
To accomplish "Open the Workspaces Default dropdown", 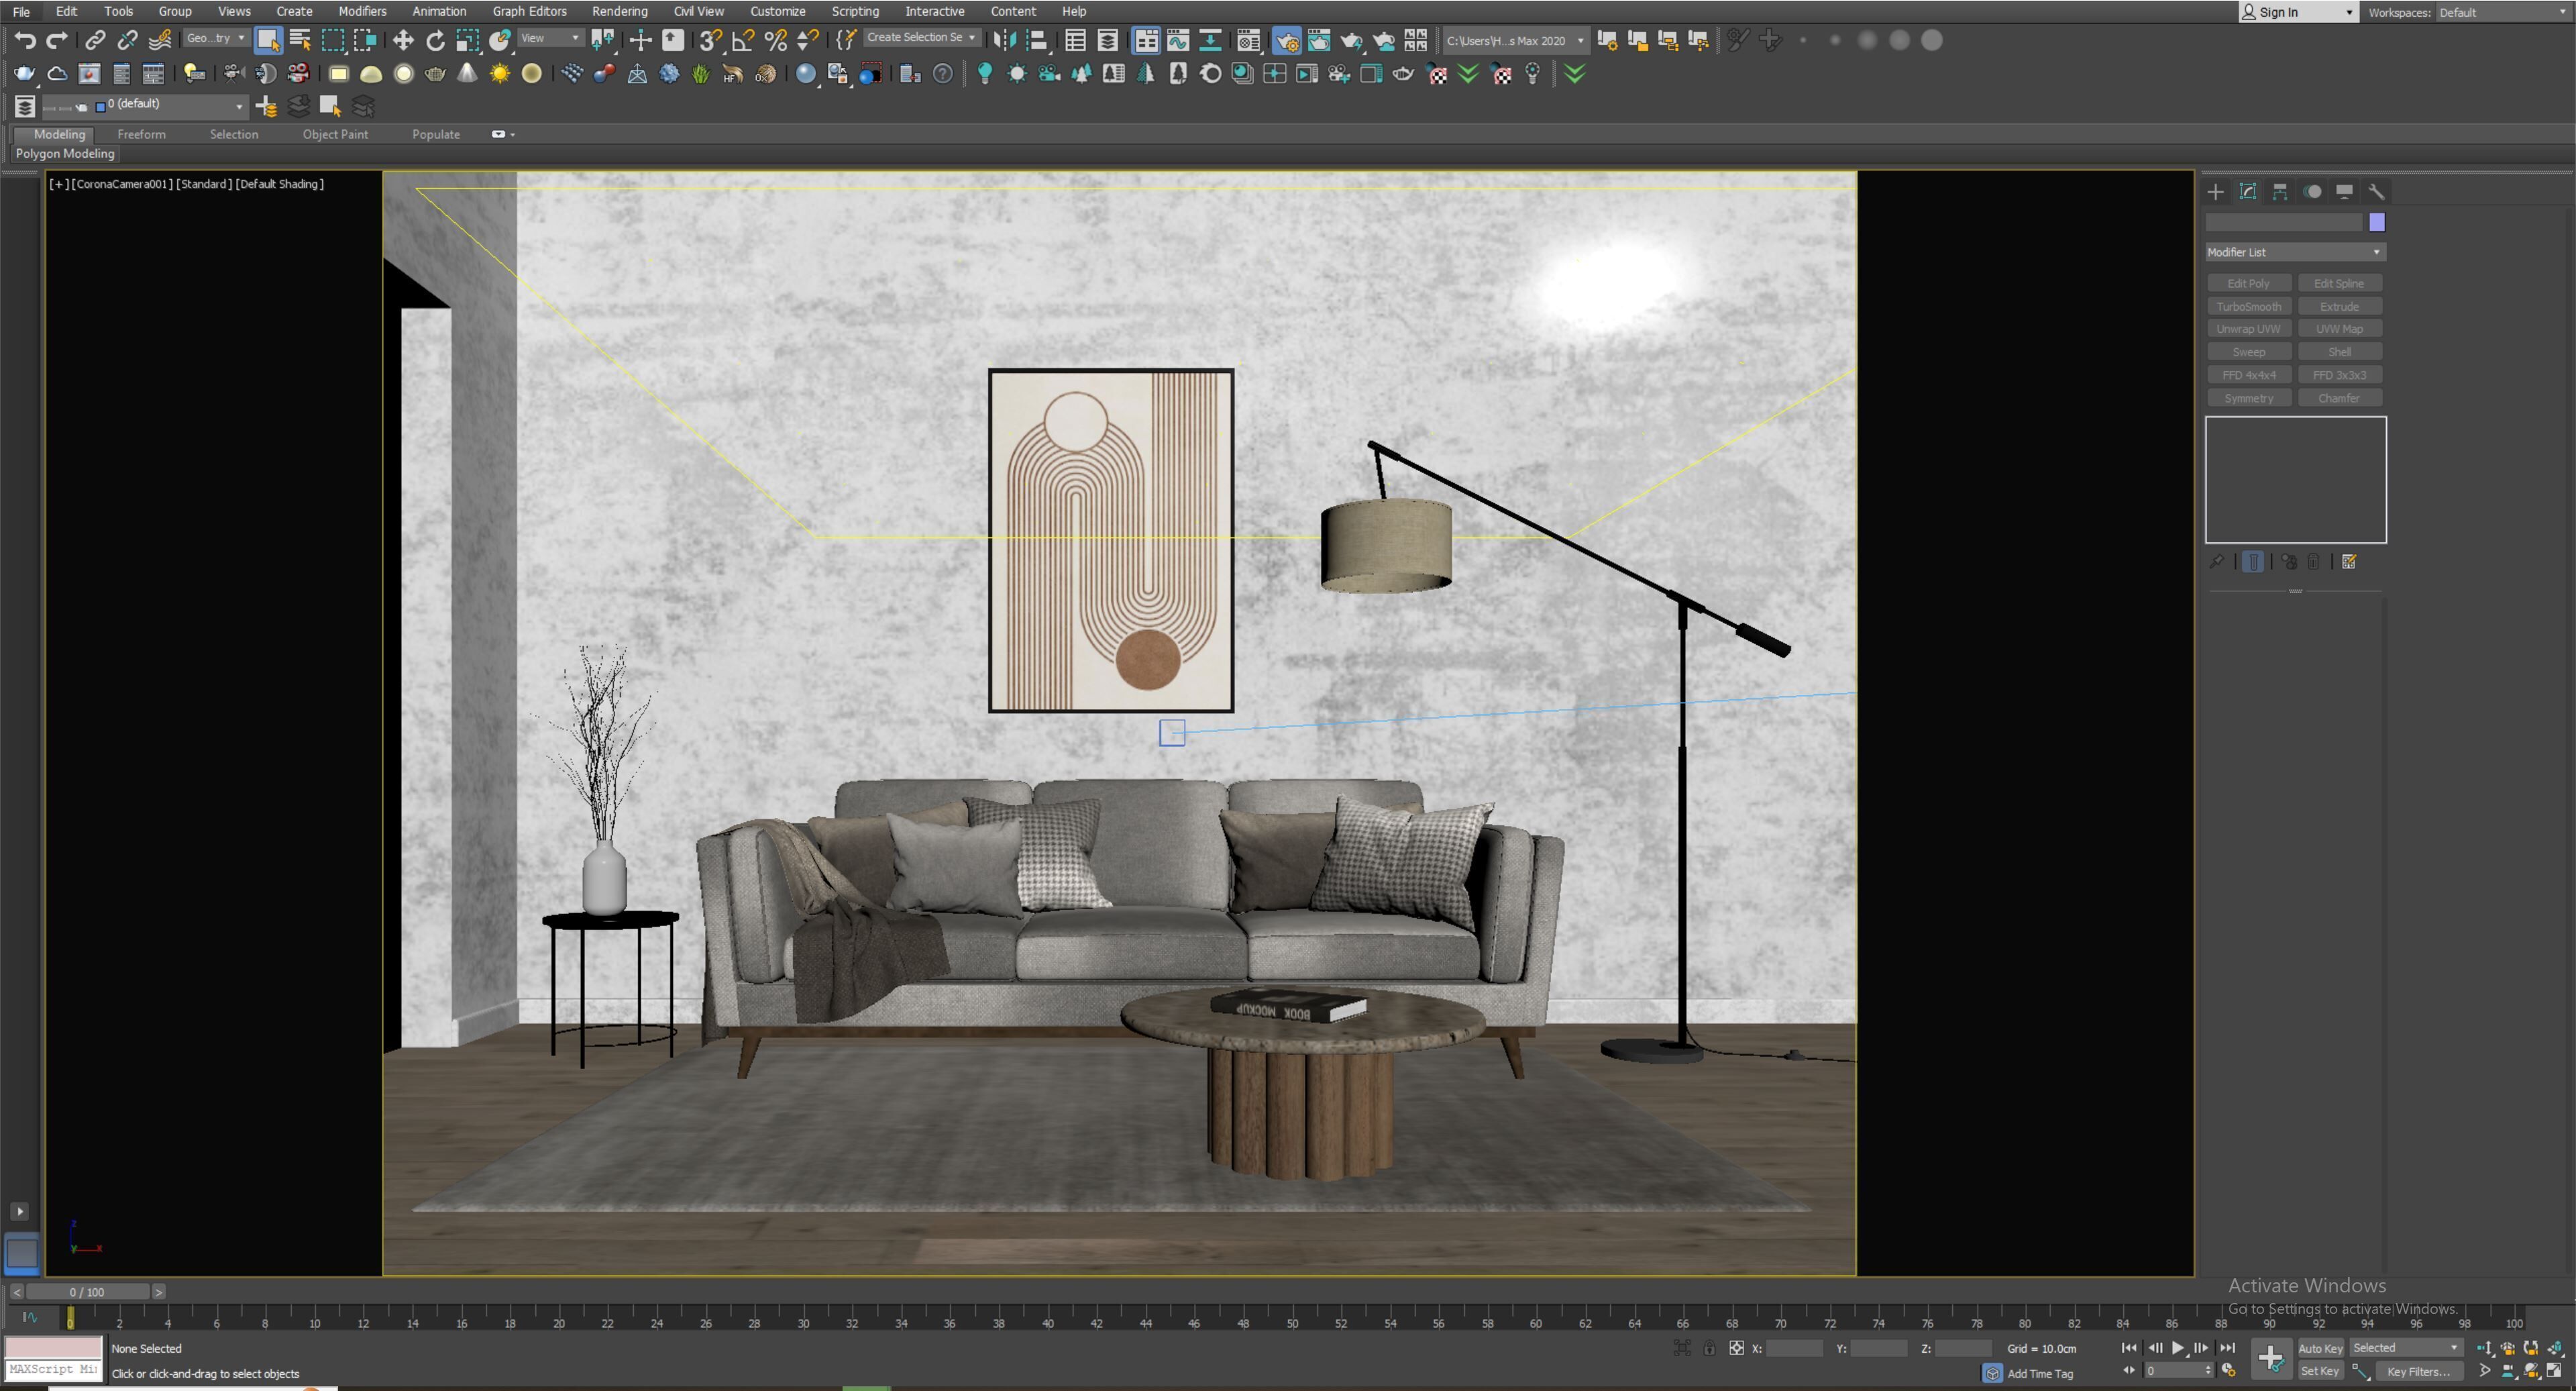I will tap(2503, 12).
